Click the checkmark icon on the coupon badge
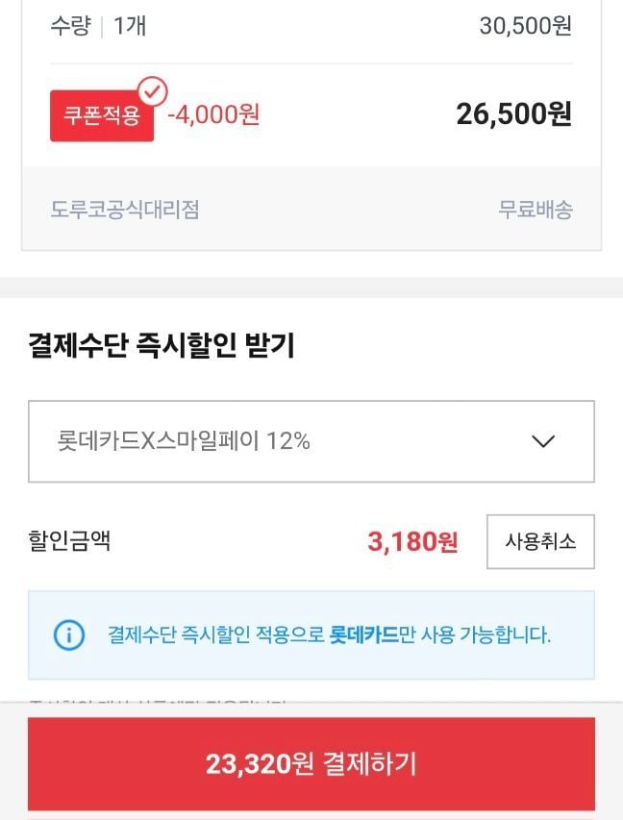 point(152,91)
